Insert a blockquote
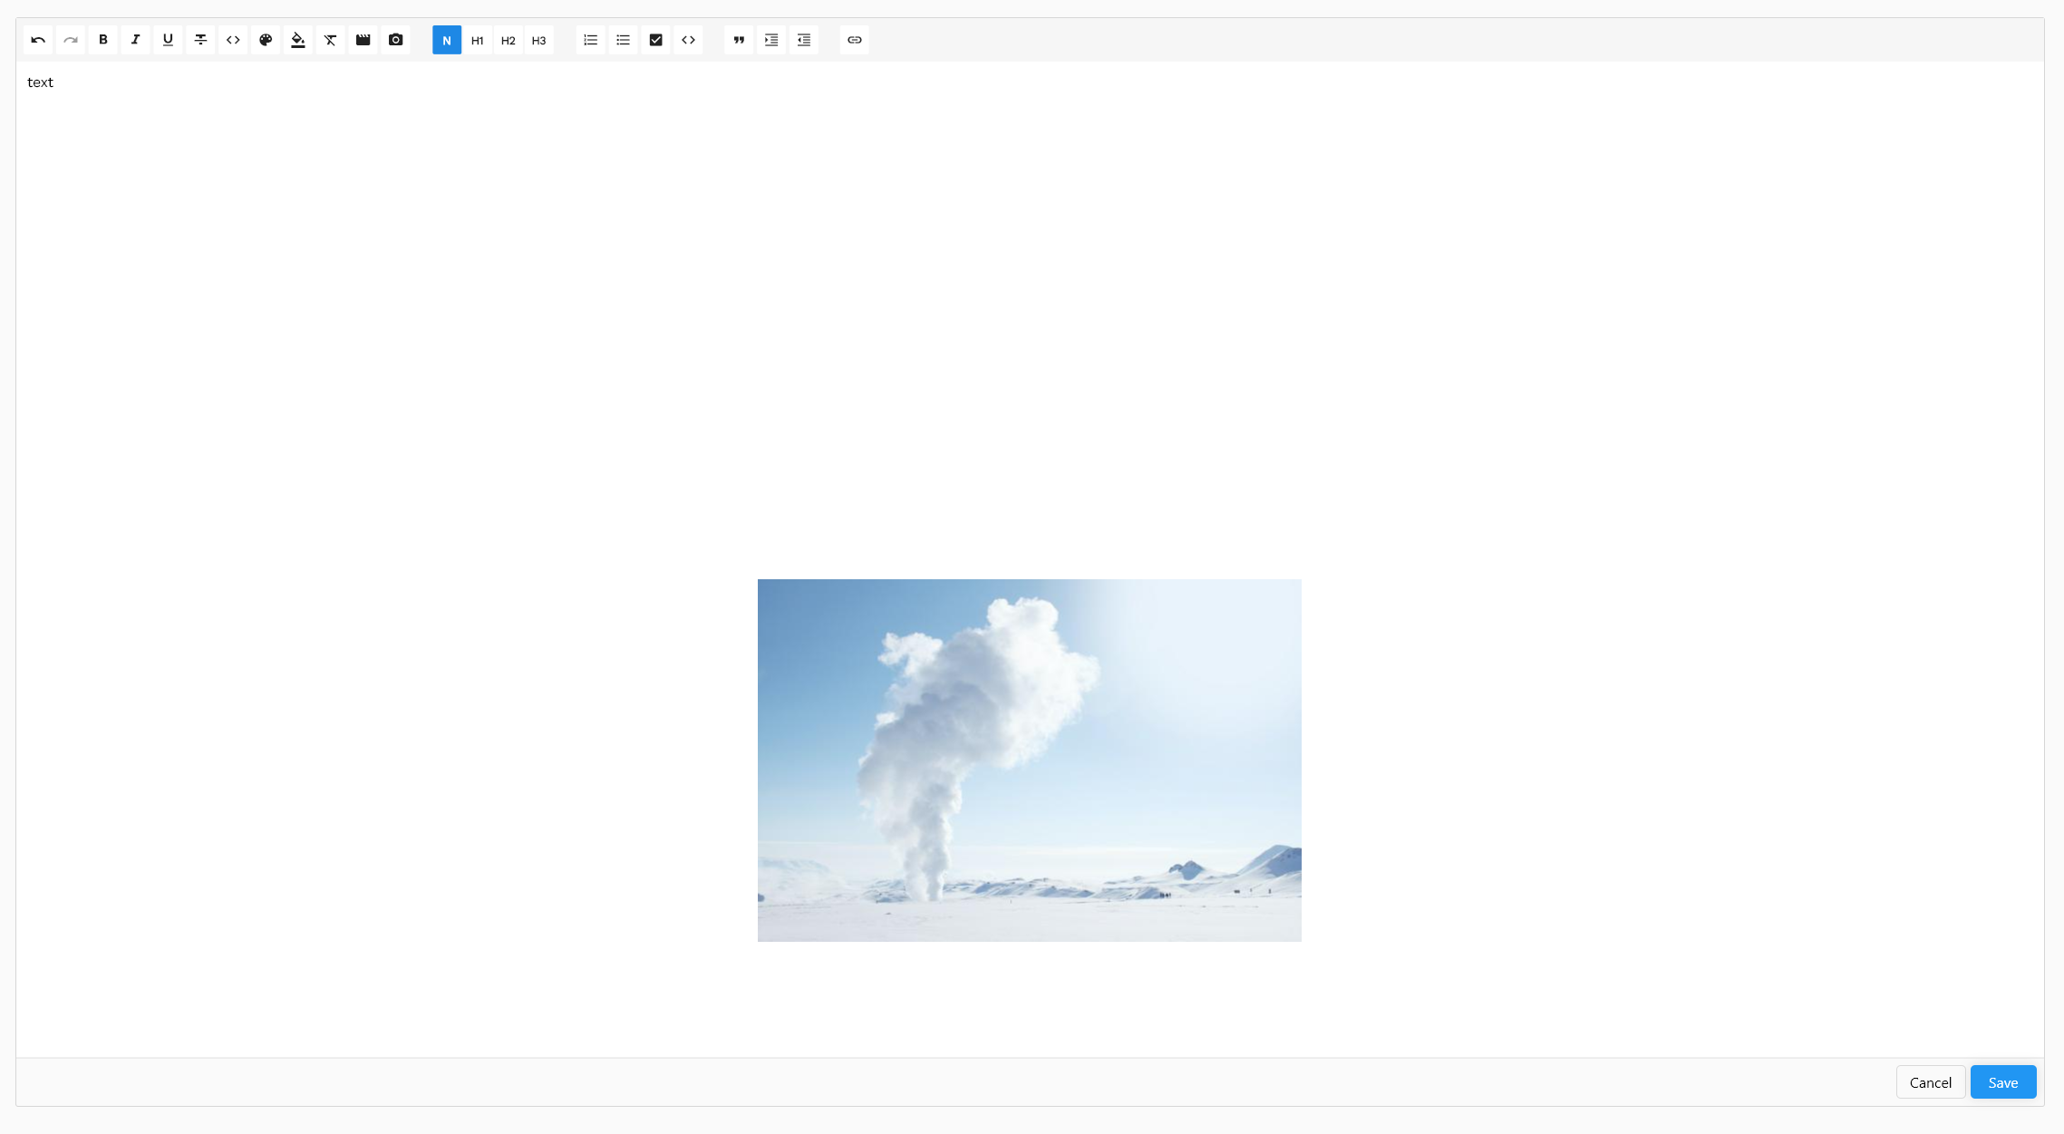 739,40
